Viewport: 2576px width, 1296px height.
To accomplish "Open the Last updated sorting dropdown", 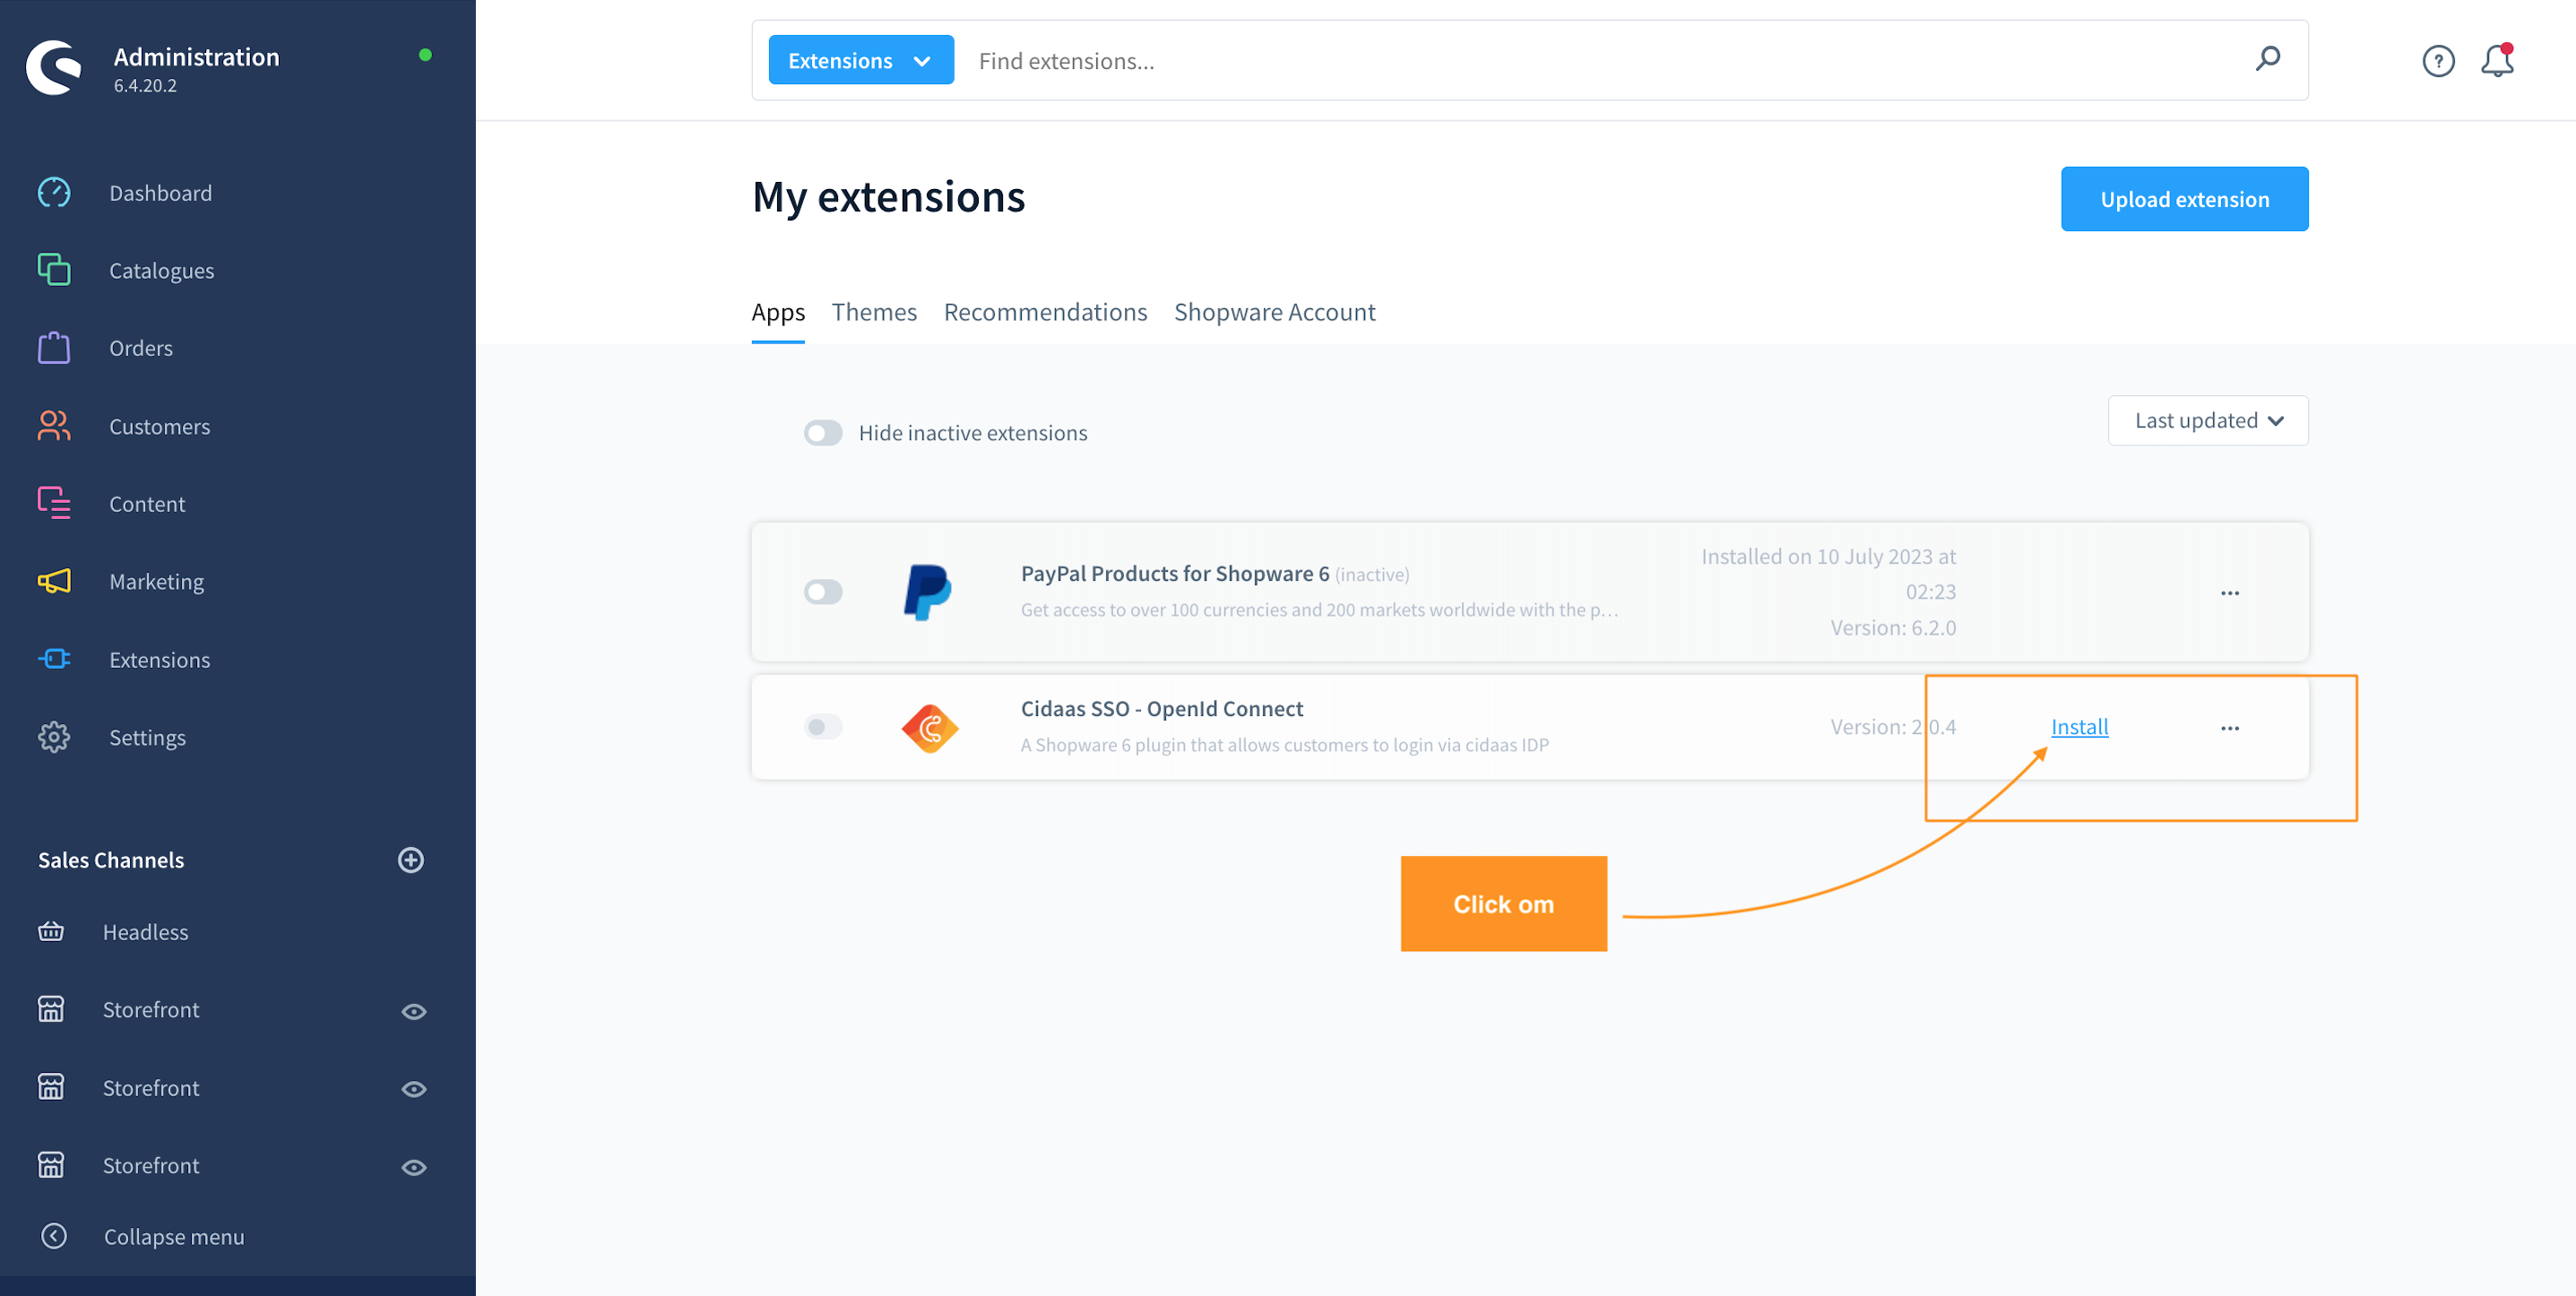I will (2207, 421).
